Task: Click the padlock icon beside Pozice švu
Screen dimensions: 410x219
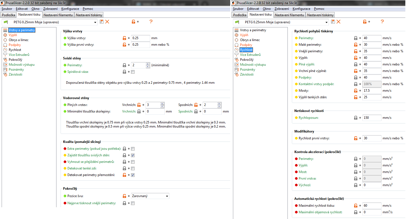Action: (124, 196)
